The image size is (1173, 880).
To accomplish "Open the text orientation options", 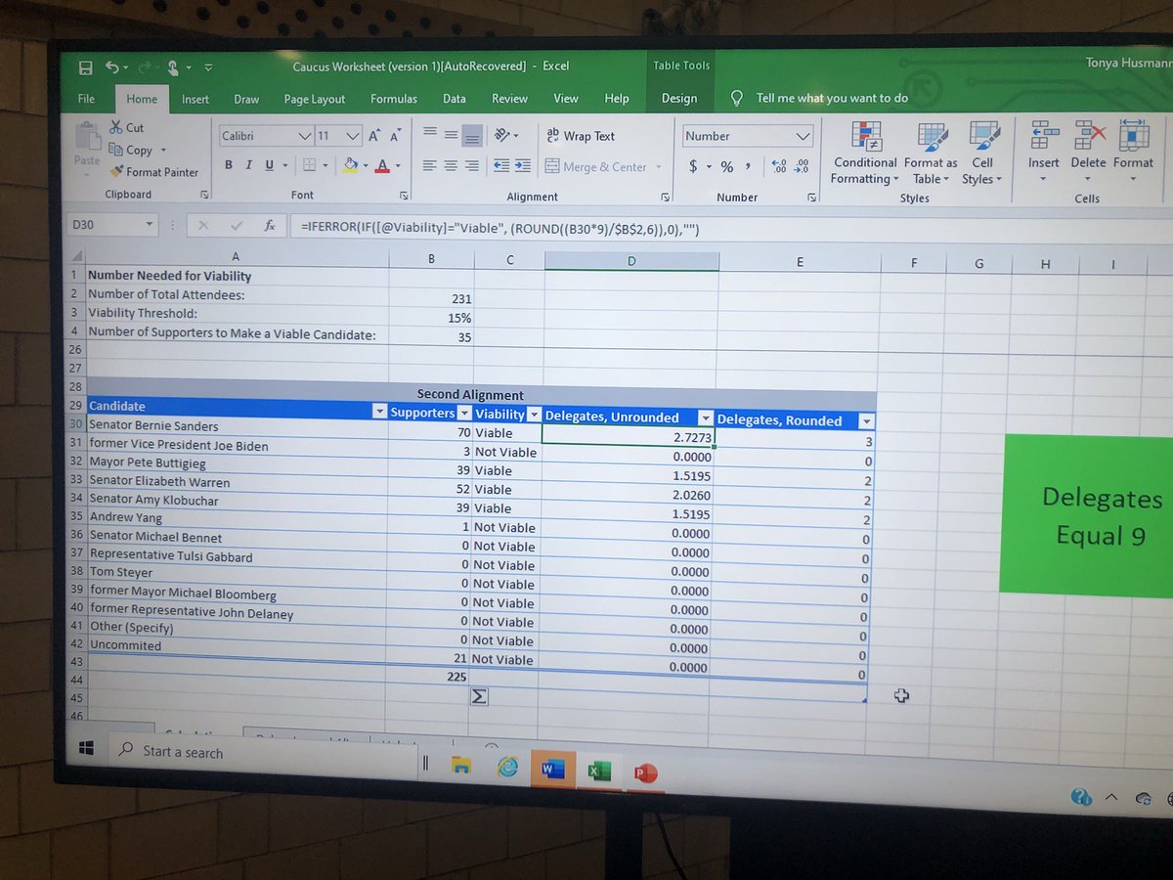I will [x=505, y=135].
